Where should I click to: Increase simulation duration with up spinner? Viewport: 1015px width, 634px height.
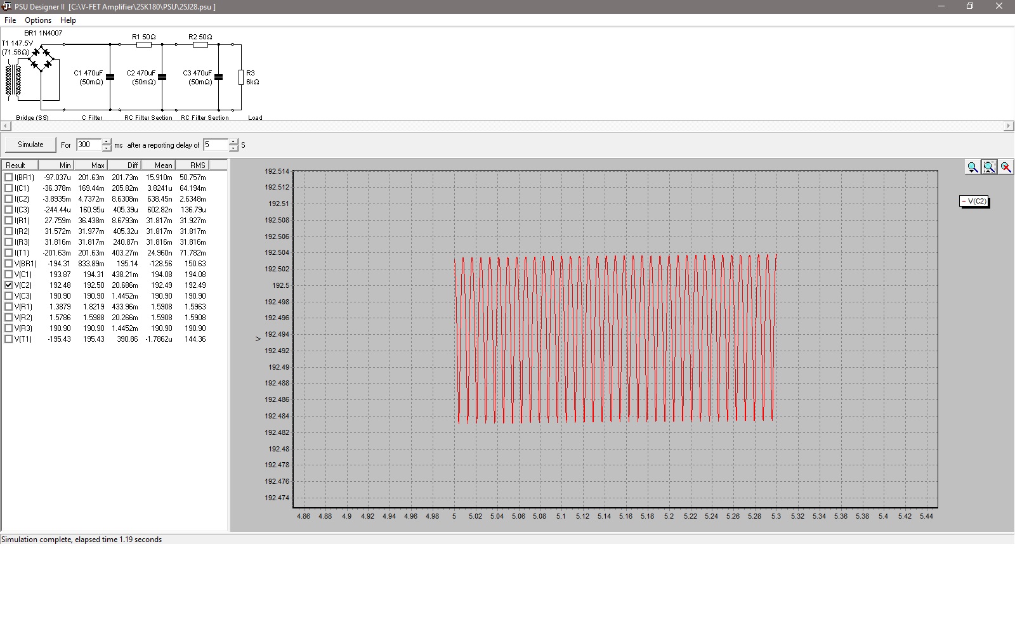pos(107,142)
